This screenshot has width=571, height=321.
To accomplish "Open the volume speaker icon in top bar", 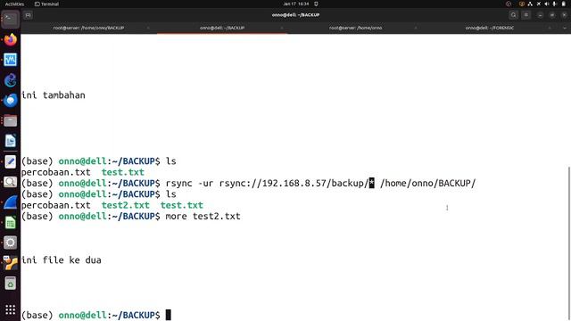I will point(547,4).
